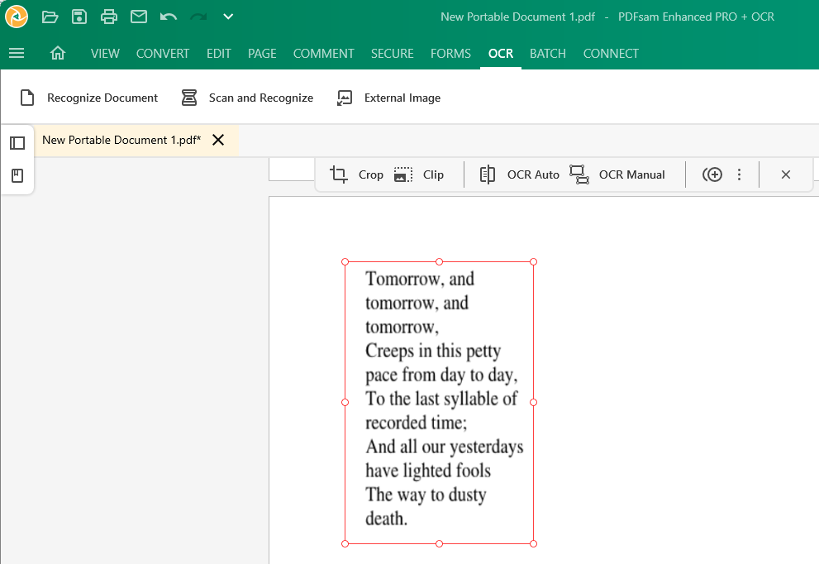Click the External Image picture icon
The width and height of the screenshot is (819, 564).
pos(345,98)
